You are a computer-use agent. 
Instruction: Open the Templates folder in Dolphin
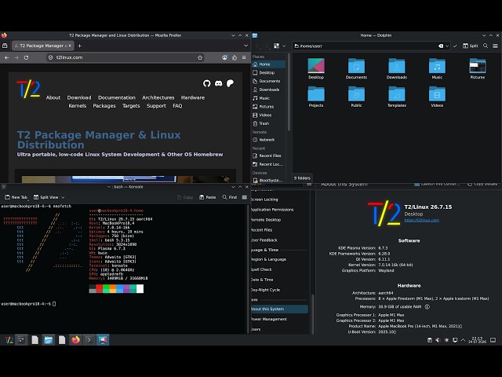397,97
